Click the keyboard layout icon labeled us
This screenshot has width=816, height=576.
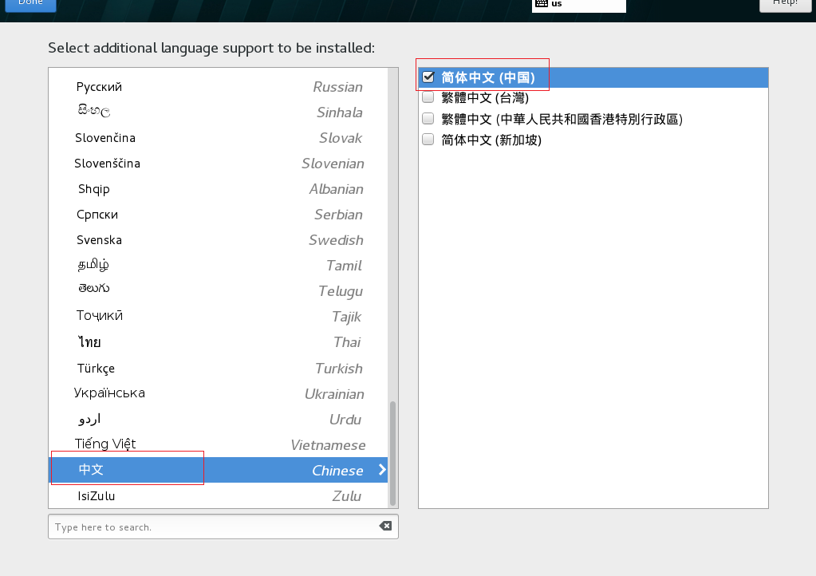[x=542, y=3]
